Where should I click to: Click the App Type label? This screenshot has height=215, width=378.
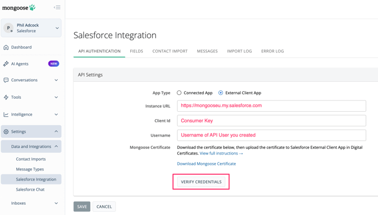(x=161, y=93)
